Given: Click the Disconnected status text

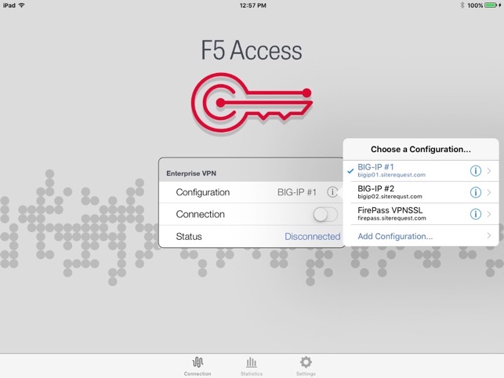Looking at the screenshot, I should [x=313, y=237].
